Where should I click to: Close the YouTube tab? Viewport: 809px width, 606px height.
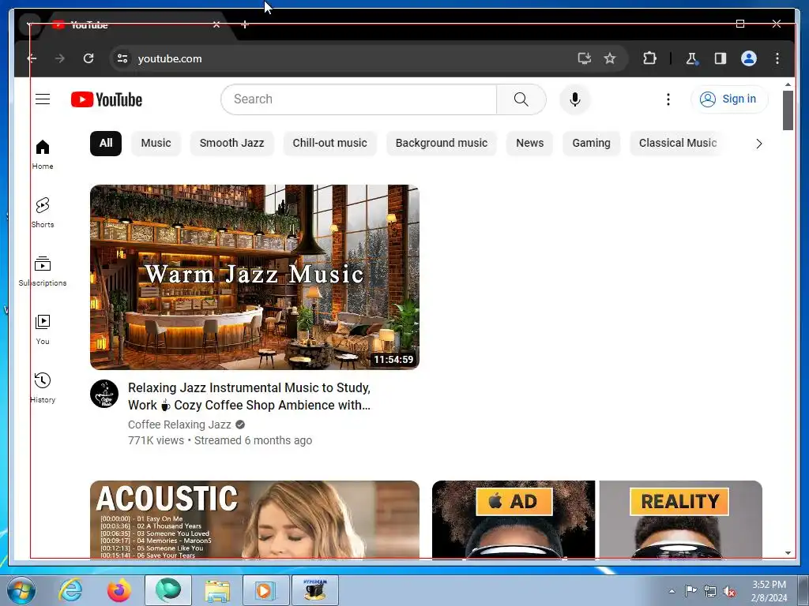click(216, 24)
